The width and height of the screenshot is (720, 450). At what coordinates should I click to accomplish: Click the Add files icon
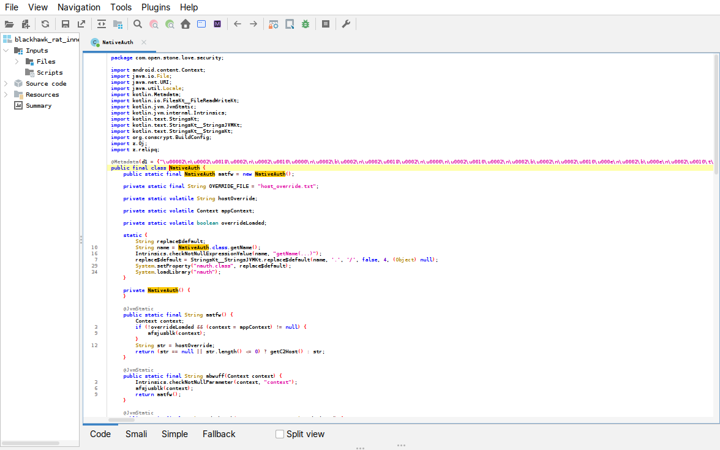[x=26, y=24]
